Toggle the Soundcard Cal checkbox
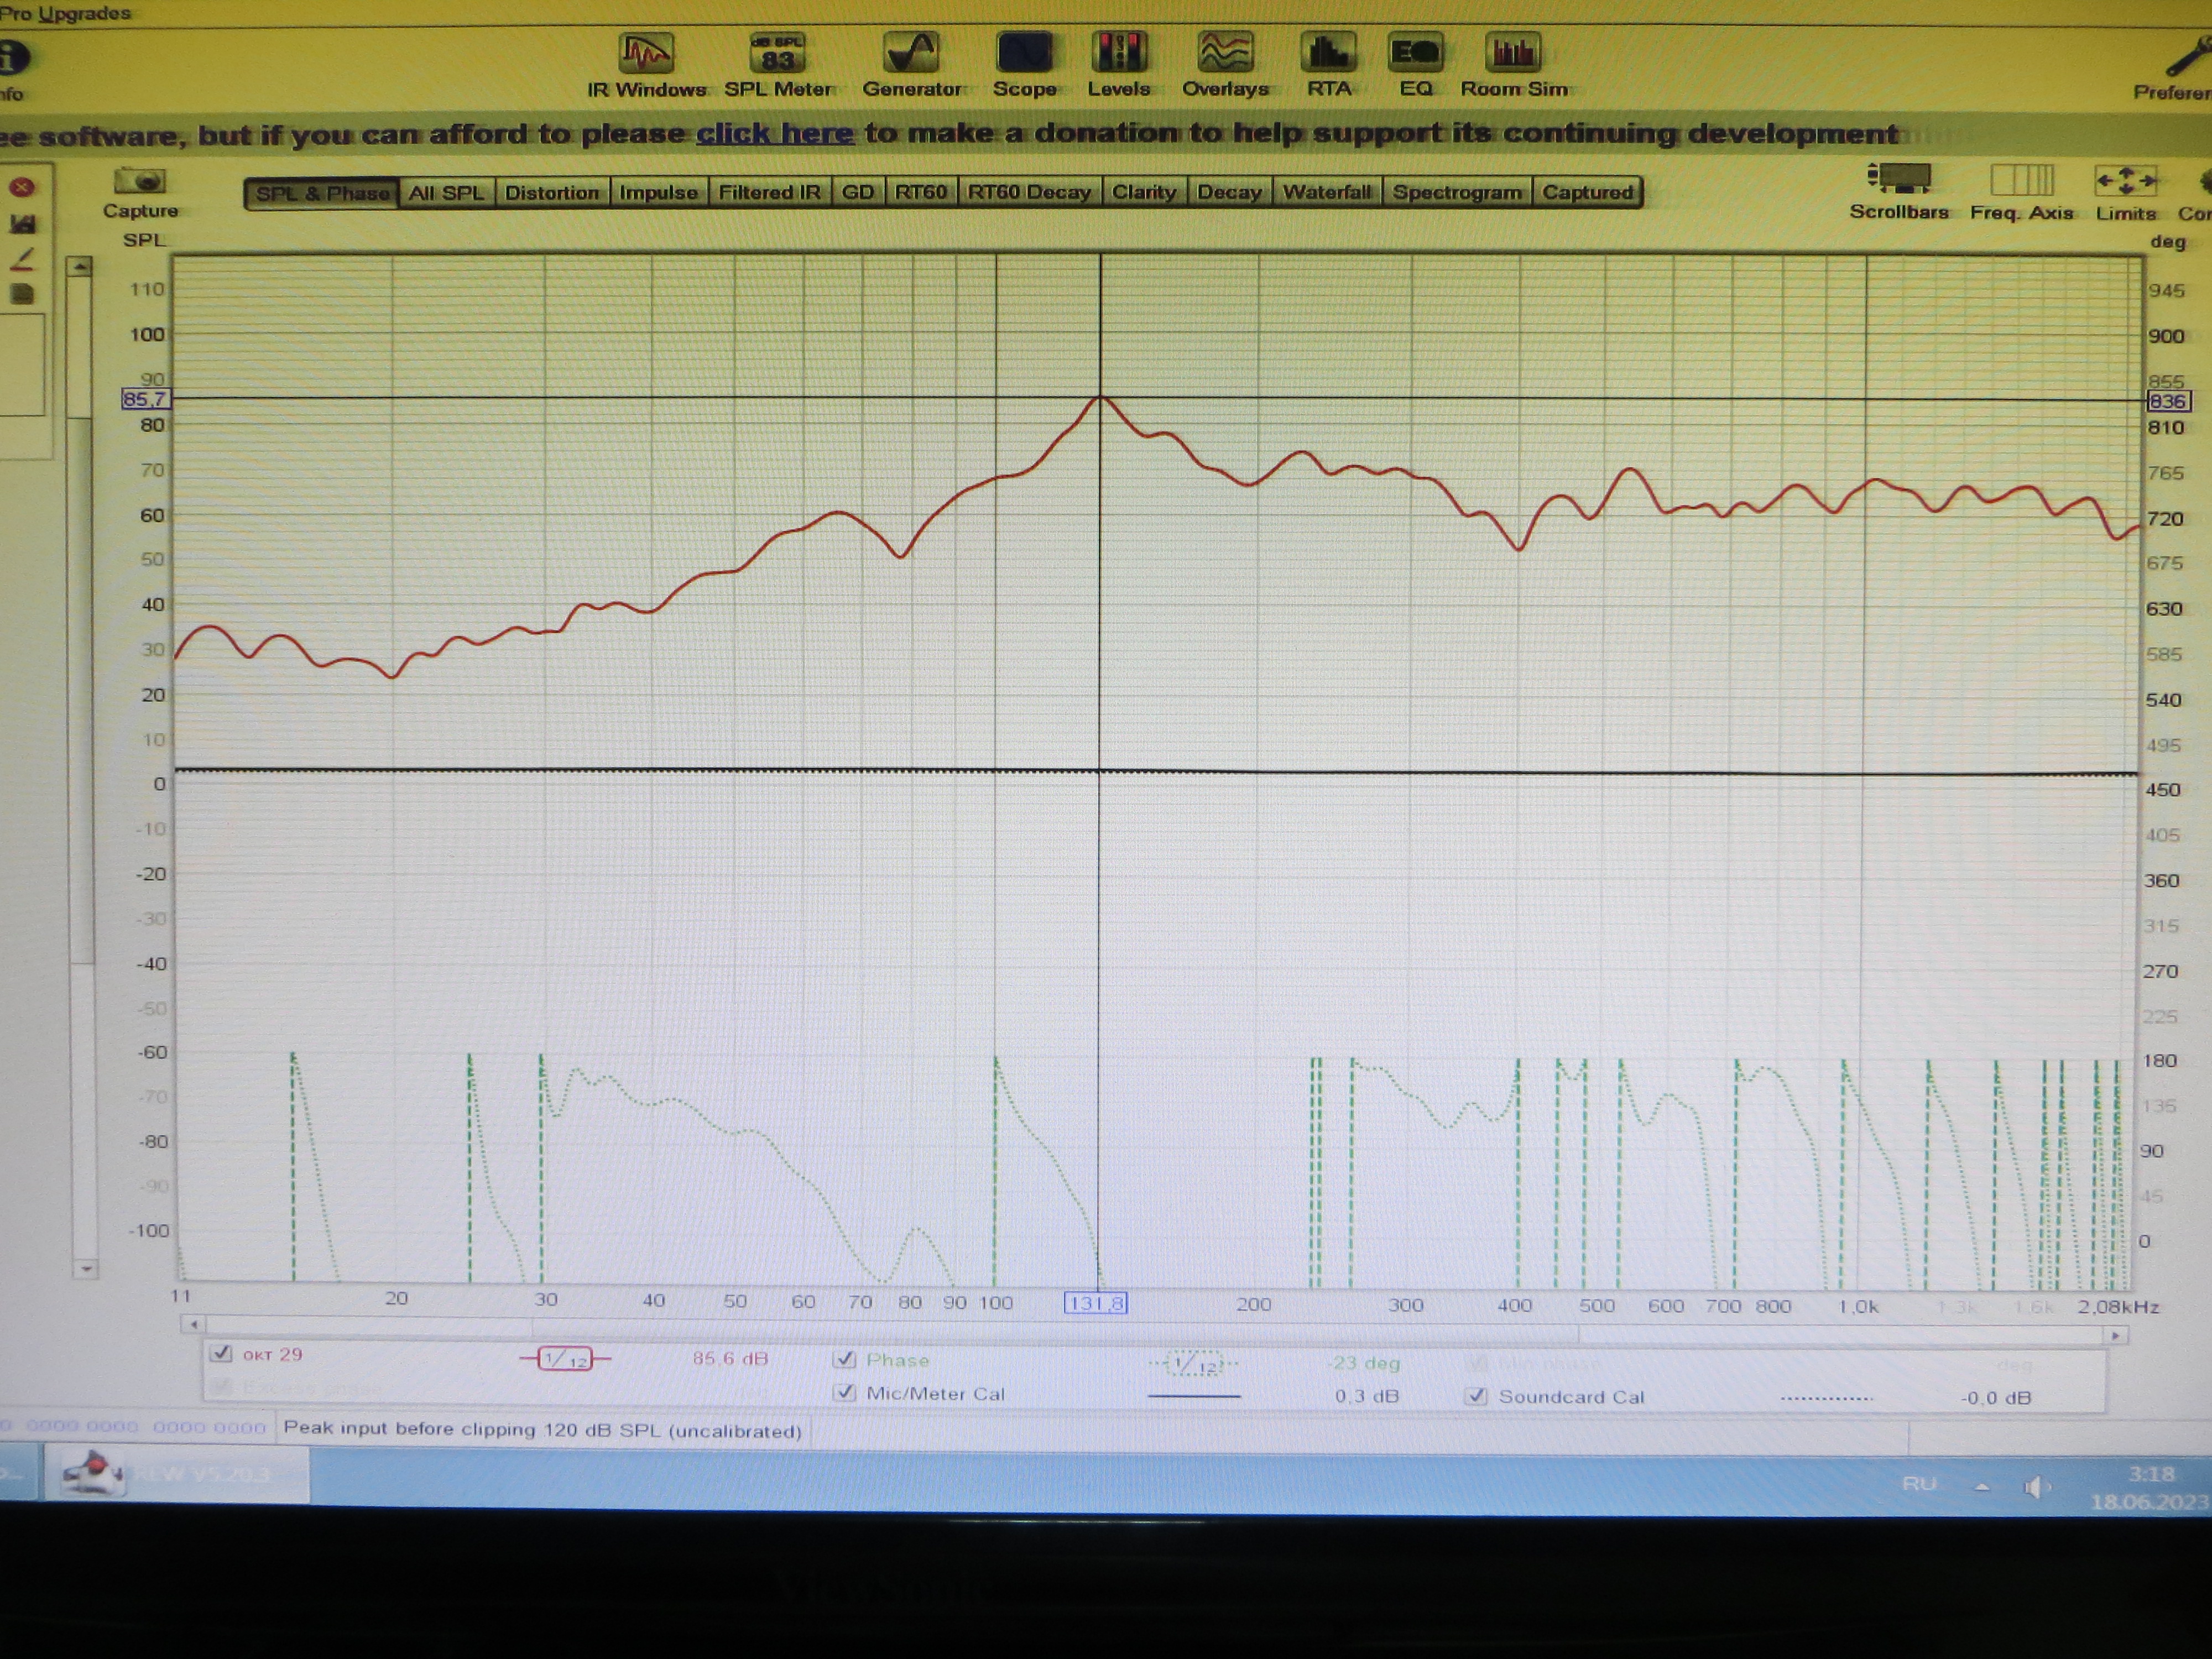The image size is (2212, 1659). click(1477, 1396)
